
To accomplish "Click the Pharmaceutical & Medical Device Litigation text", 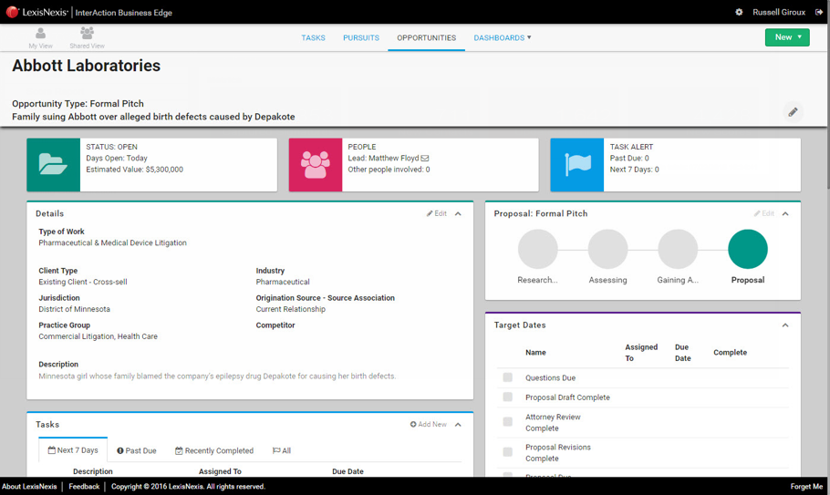I will pos(113,242).
